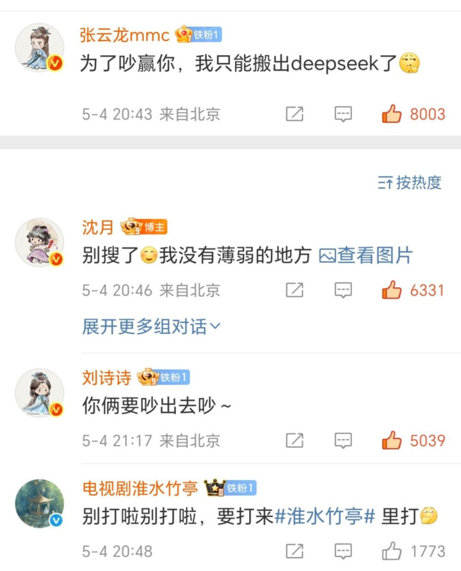This screenshot has height=571, width=461.
Task: Open 查看图片 link in 沈月's comment
Action: [x=366, y=255]
